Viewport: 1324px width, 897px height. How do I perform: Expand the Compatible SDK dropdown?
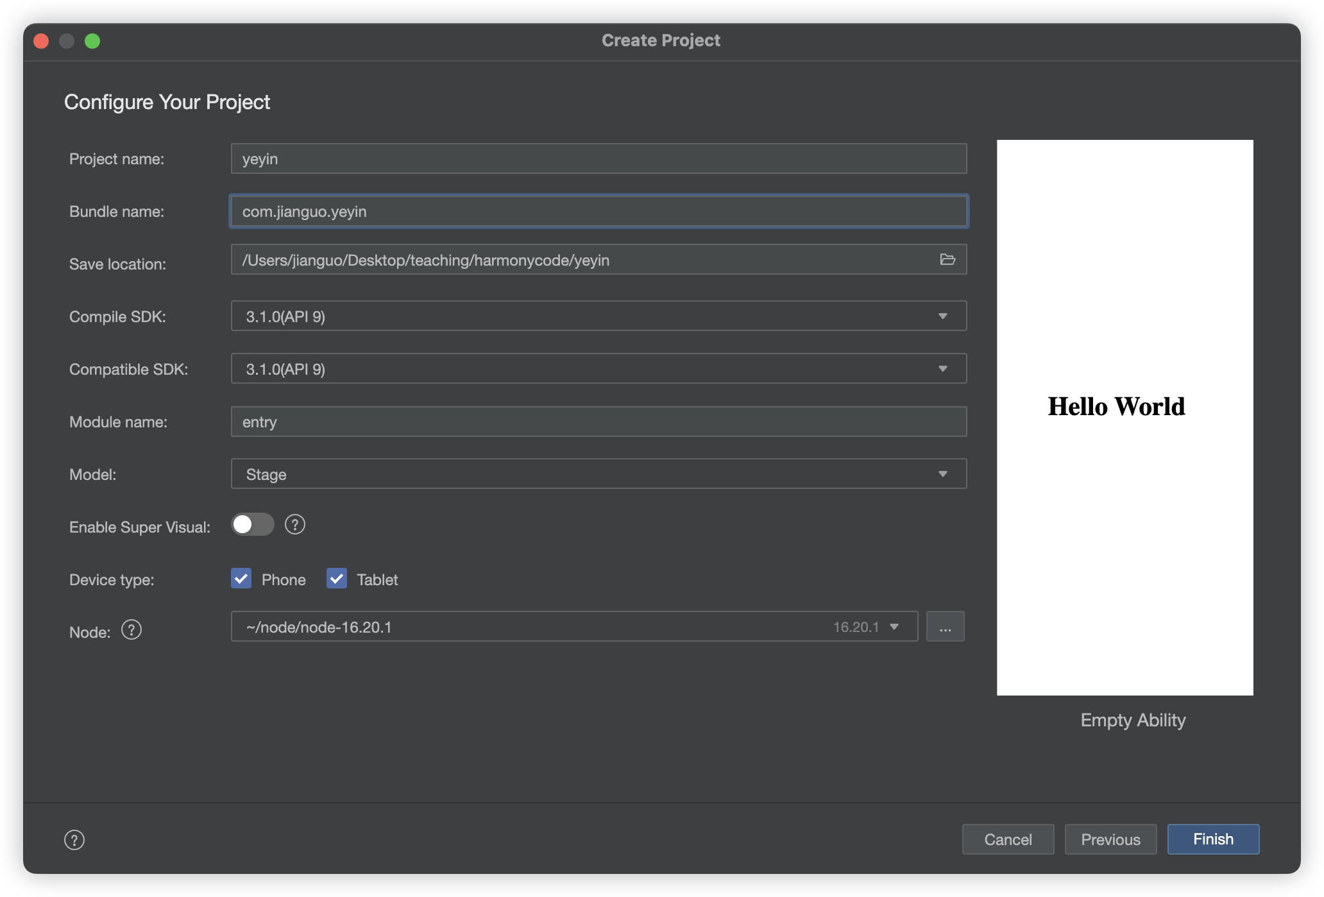click(944, 368)
